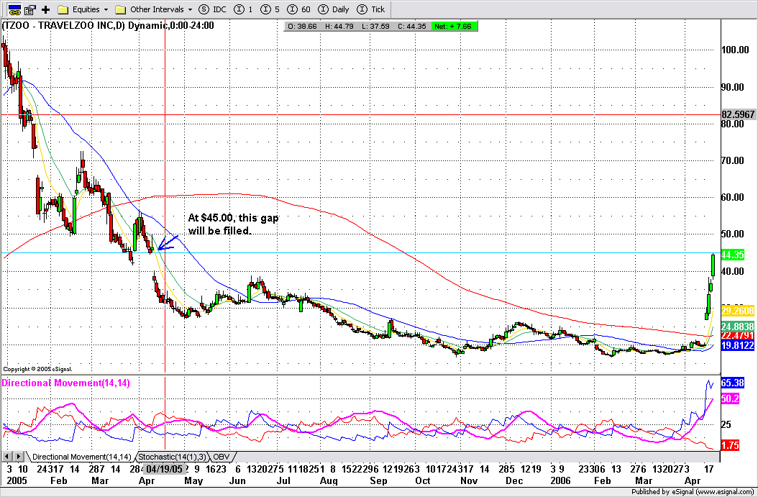Click the gap annotation text about $45.00
This screenshot has height=497, width=758.
click(x=234, y=224)
